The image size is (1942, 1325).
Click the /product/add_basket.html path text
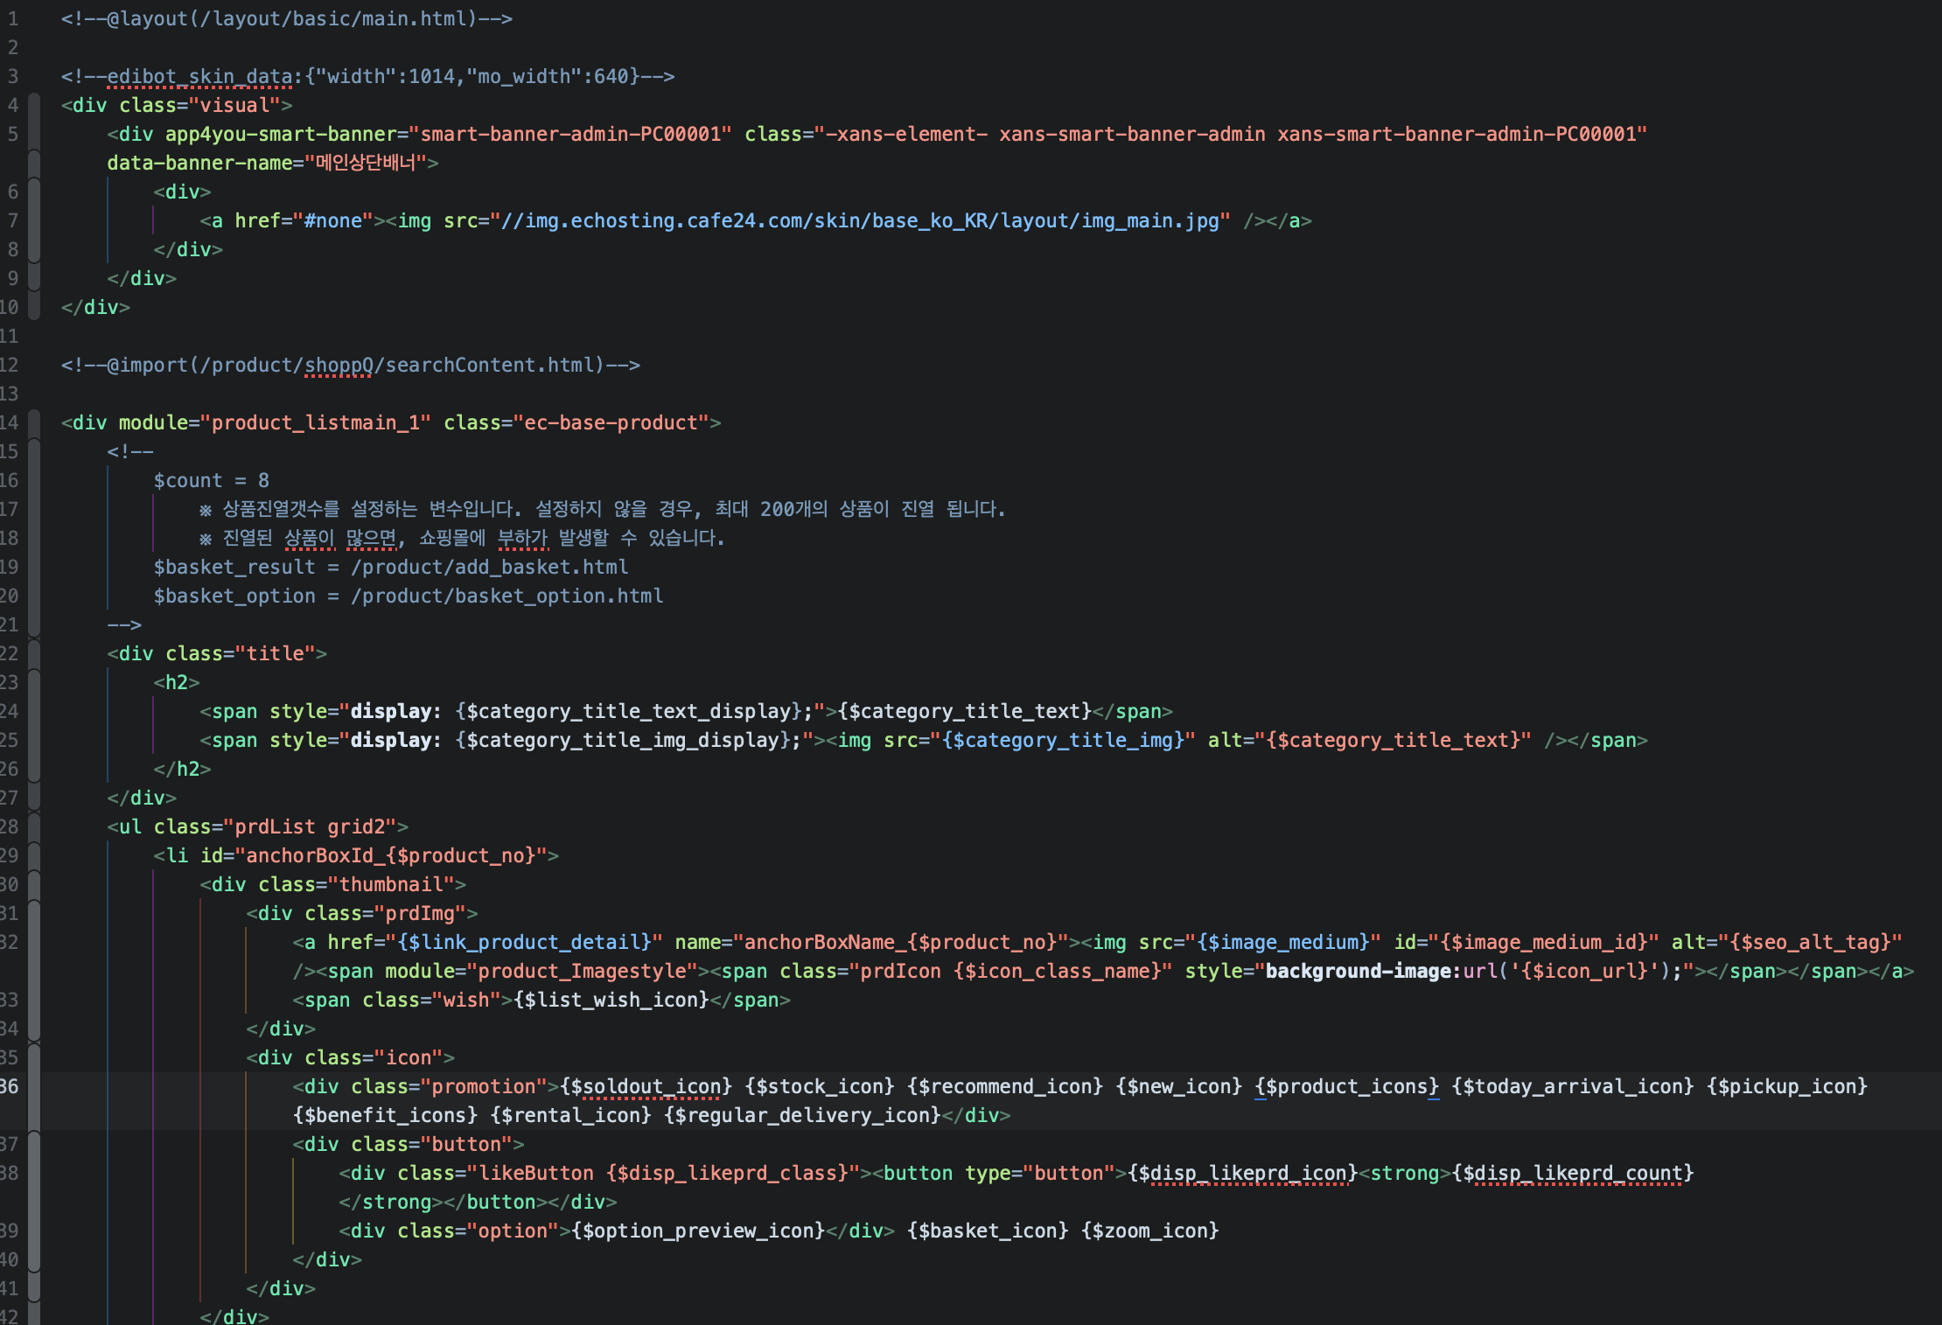point(490,567)
